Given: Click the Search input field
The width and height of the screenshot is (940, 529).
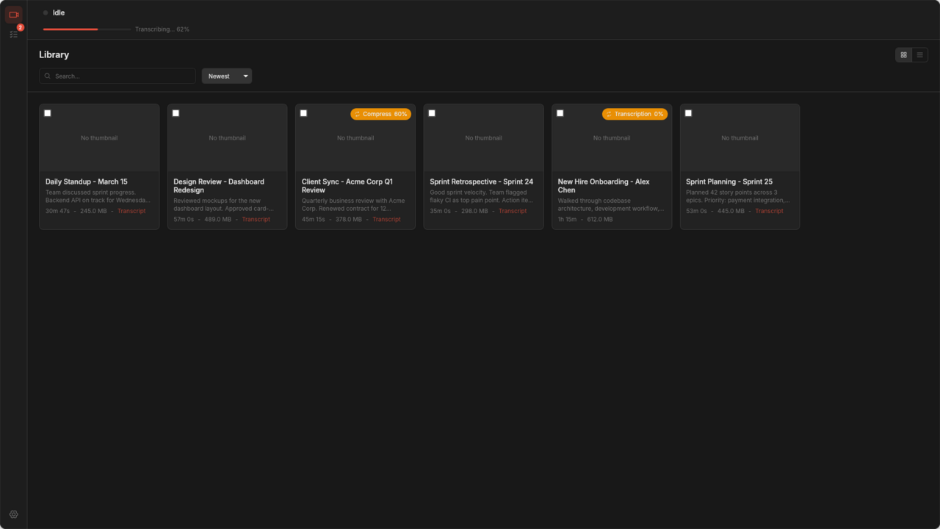Looking at the screenshot, I should (117, 76).
